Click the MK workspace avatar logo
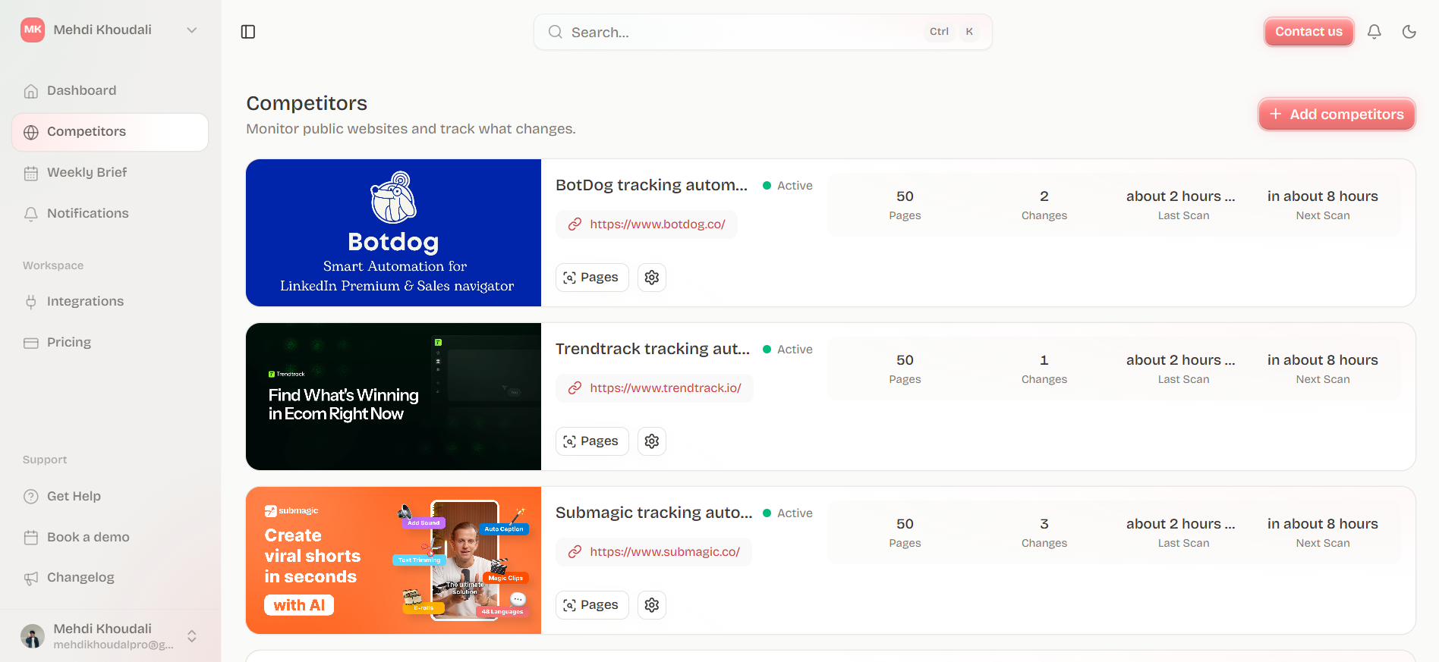The width and height of the screenshot is (1439, 662). 33,30
